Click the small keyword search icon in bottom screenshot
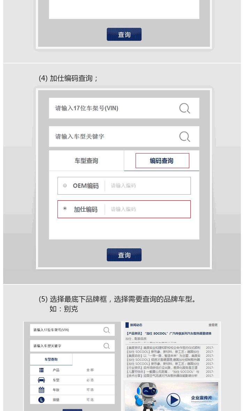Screen dimensions: 244x411 coord(107,346)
